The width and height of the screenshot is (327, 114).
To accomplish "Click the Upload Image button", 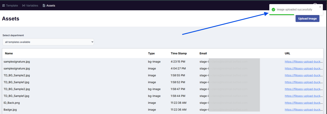I will click(x=307, y=19).
